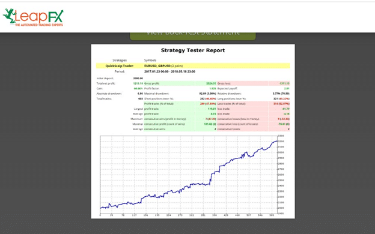375x234 pixels.
Task: Click the EURUSD, GBPUSD symbols text
Action: pyautogui.click(x=157, y=66)
